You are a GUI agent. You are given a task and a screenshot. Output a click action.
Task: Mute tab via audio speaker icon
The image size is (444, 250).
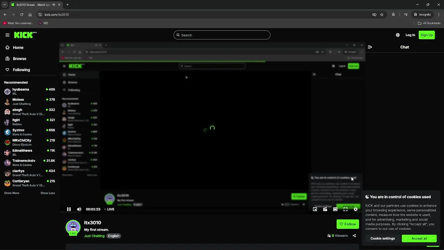pos(53,5)
